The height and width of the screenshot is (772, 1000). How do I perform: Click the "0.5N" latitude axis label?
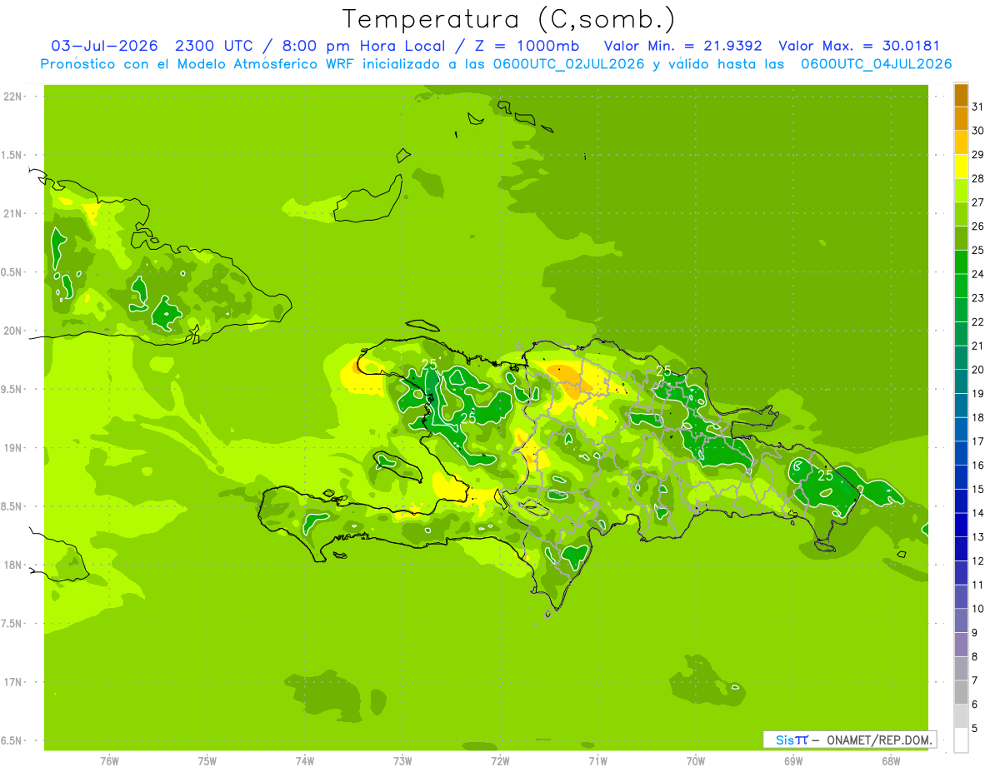12,272
